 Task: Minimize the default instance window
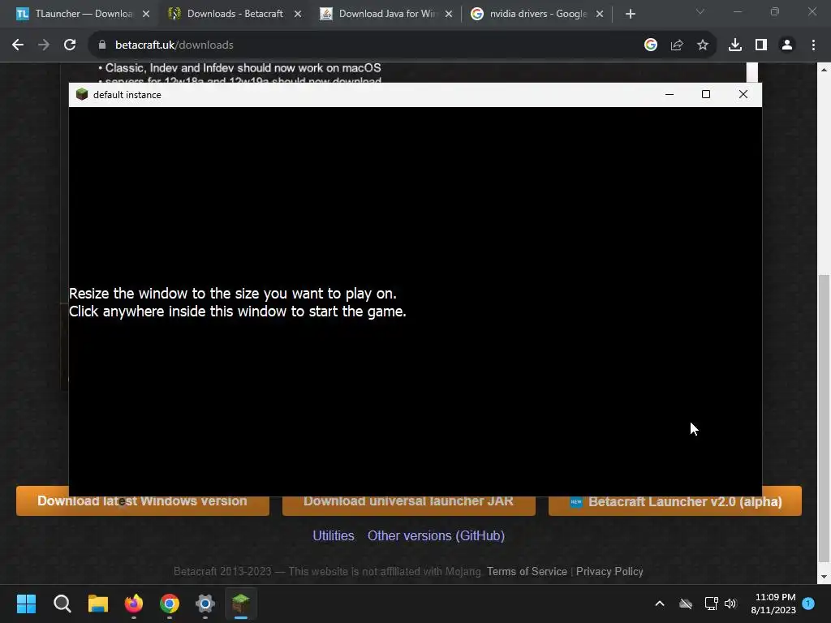(x=670, y=94)
